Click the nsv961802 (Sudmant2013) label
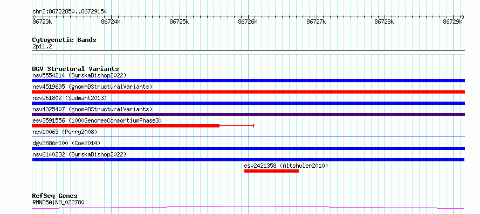The height and width of the screenshot is (214, 480). (70, 98)
